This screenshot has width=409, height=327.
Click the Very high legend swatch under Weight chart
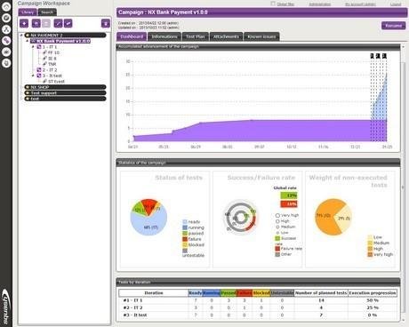point(370,254)
